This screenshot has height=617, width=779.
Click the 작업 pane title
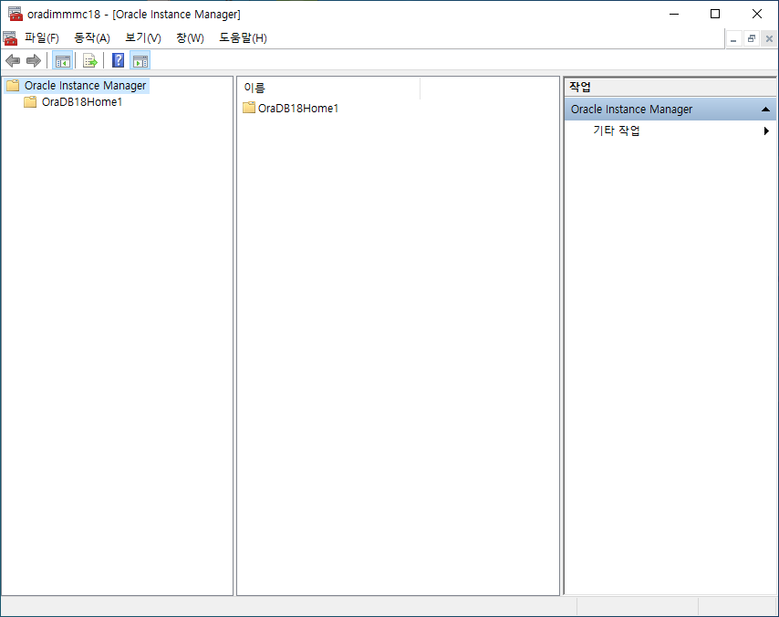580,87
